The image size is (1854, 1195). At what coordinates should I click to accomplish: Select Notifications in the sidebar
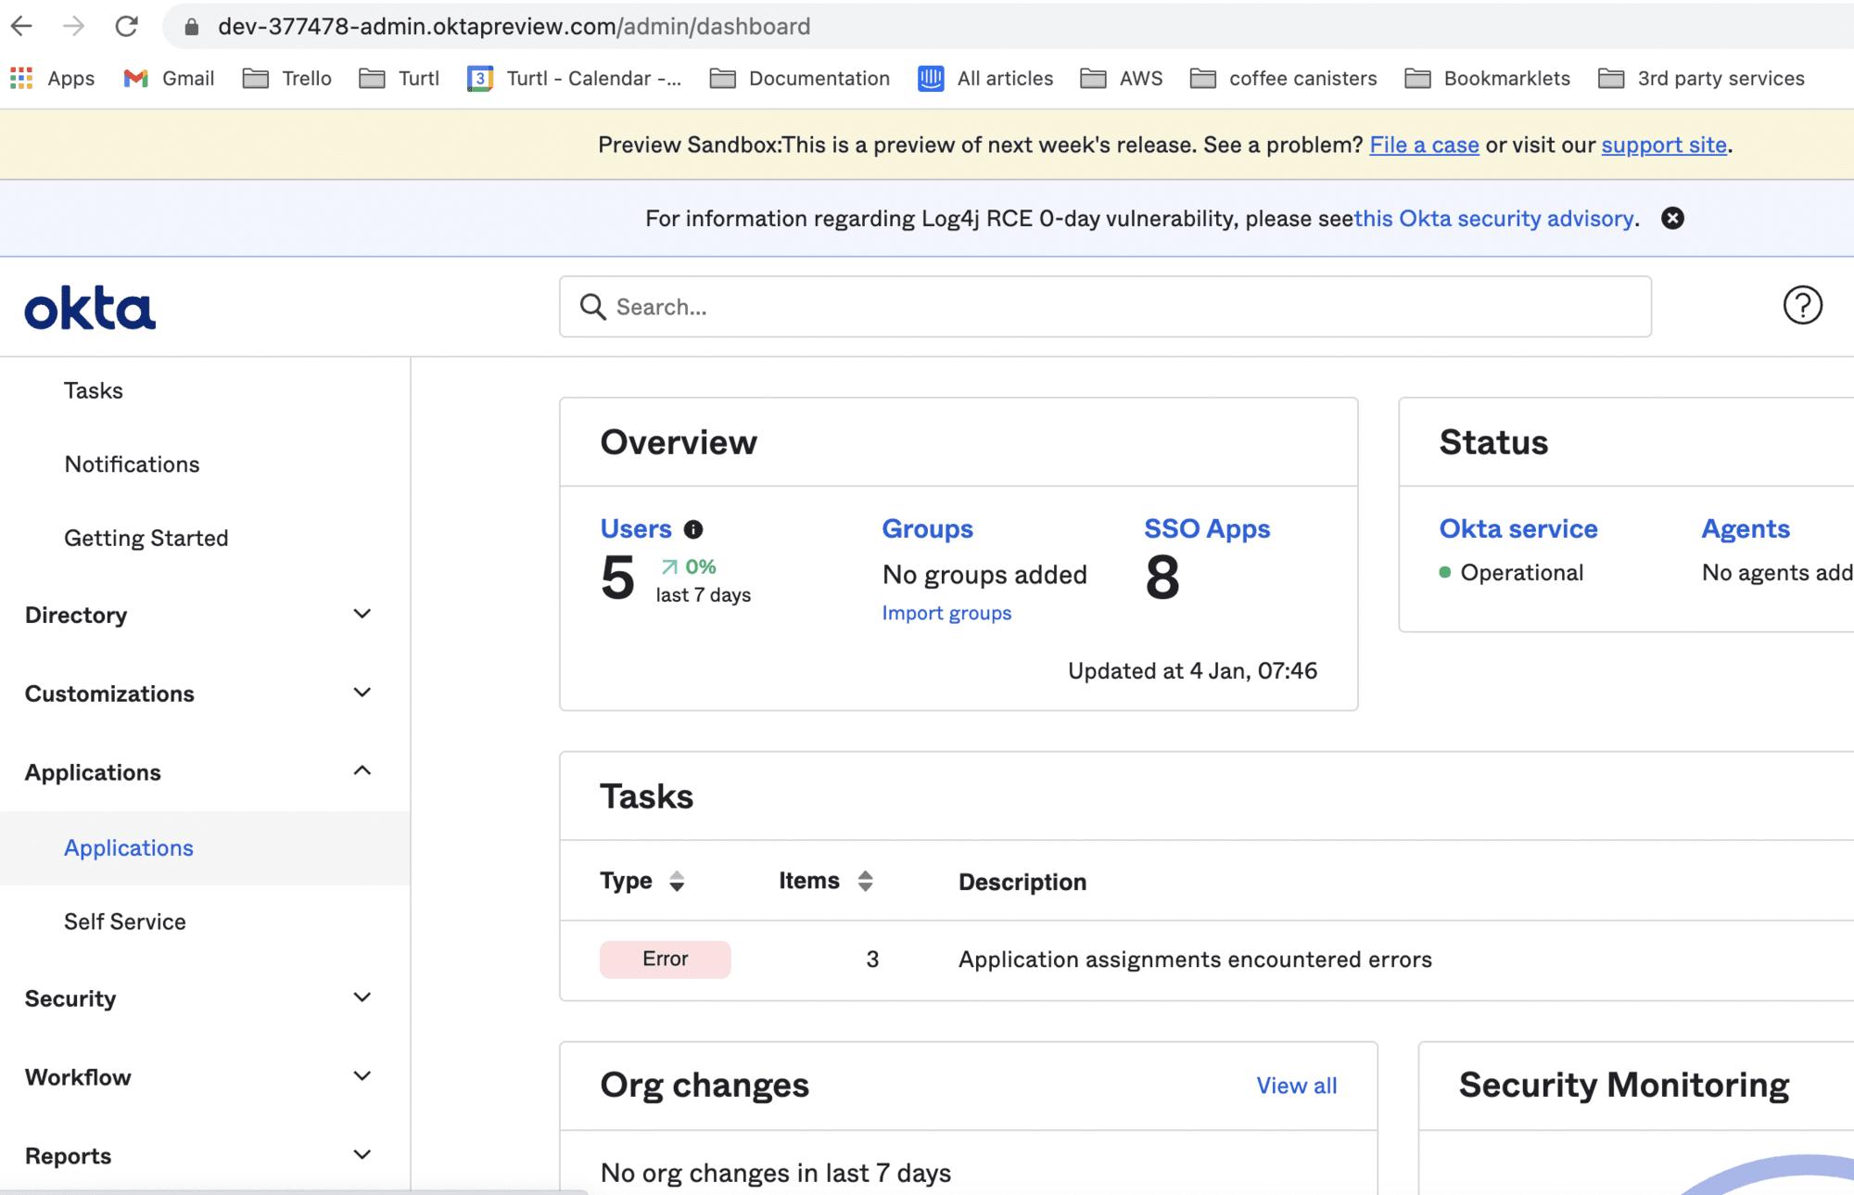pos(132,464)
